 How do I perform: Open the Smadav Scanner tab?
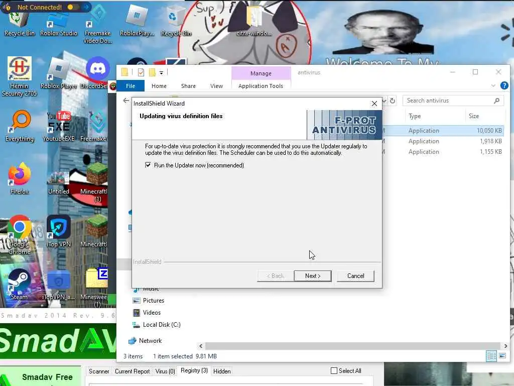pyautogui.click(x=99, y=371)
